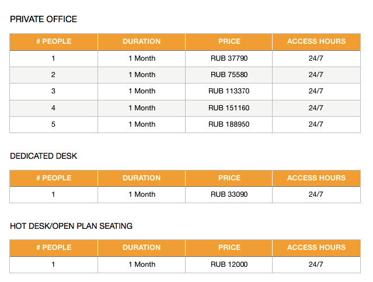Click 24/7 in the RUB 12000 row
The height and width of the screenshot is (282, 373).
316,264
